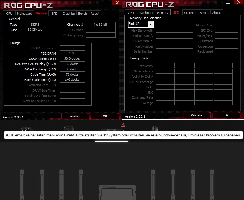The width and height of the screenshot is (244, 200).
Task: Click the empty DC Mode field
Action: 101,30
